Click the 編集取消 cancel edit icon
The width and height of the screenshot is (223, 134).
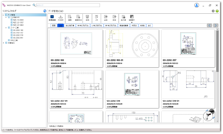(78, 17)
